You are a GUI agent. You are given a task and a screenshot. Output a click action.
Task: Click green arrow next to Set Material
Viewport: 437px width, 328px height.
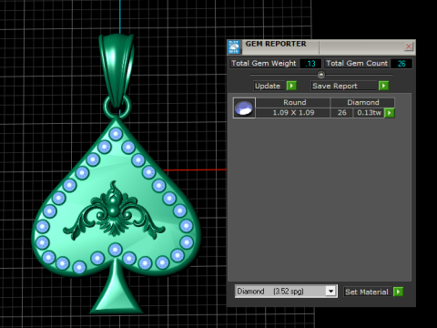(x=398, y=292)
